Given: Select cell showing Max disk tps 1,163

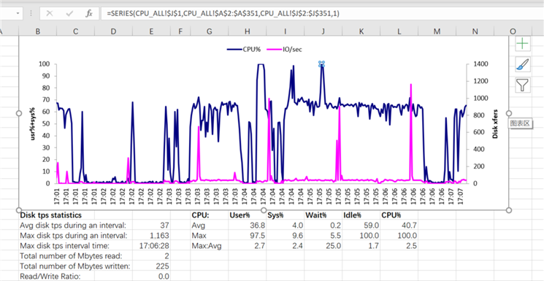Looking at the screenshot, I should pos(151,236).
